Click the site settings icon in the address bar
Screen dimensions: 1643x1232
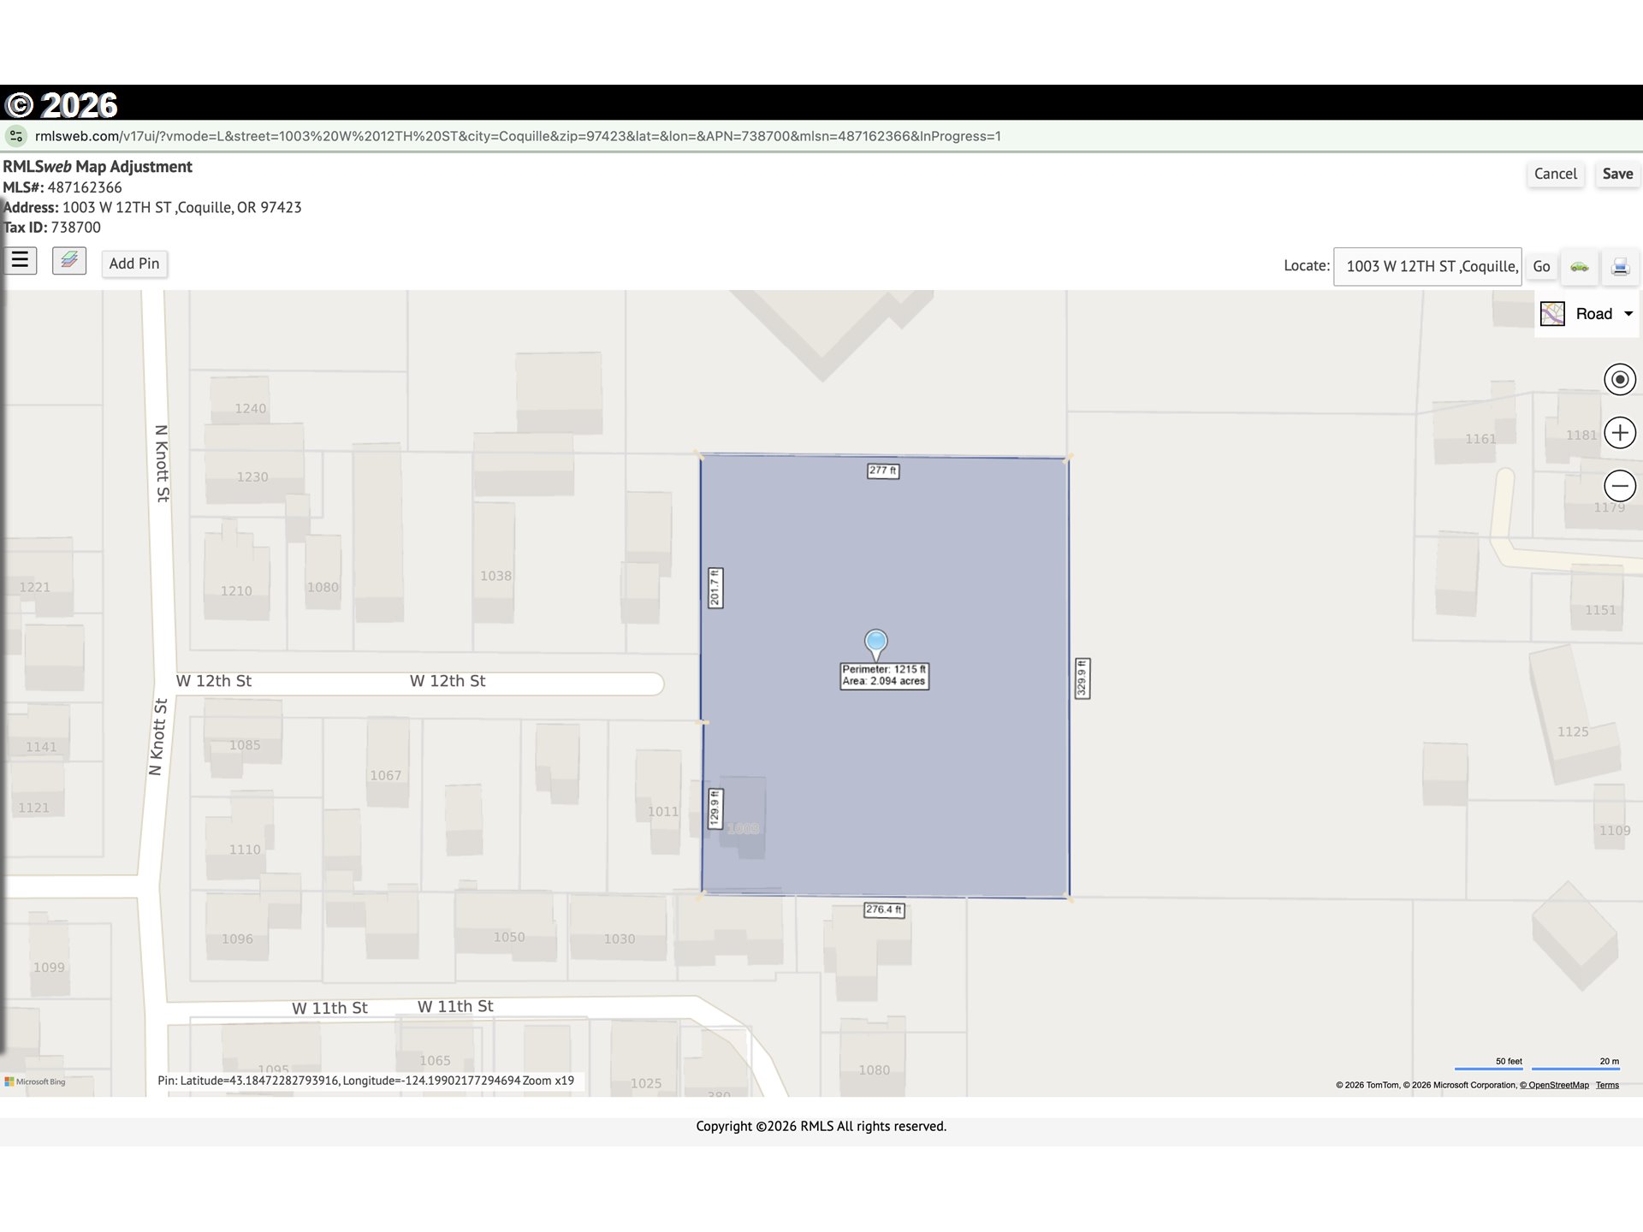point(16,136)
